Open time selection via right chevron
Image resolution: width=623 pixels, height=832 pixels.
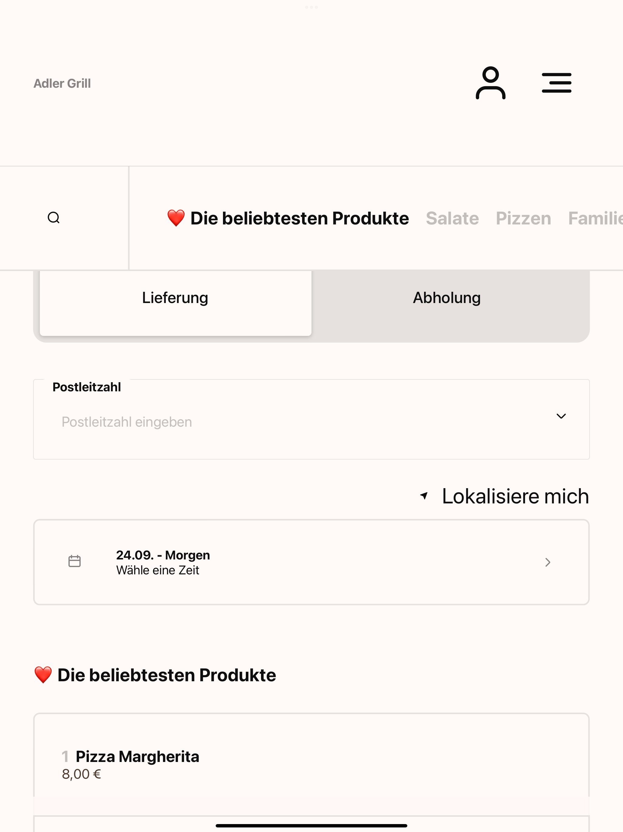click(548, 562)
